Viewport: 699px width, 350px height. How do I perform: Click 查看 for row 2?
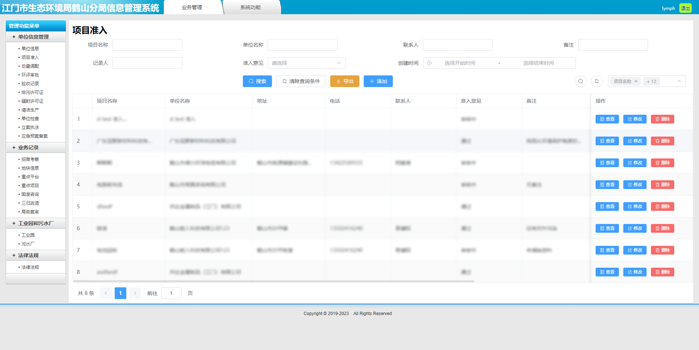coord(607,141)
